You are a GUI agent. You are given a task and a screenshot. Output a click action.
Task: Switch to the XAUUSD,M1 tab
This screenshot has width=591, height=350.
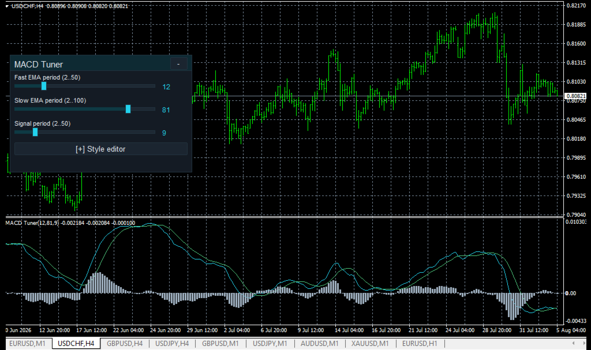pos(370,344)
